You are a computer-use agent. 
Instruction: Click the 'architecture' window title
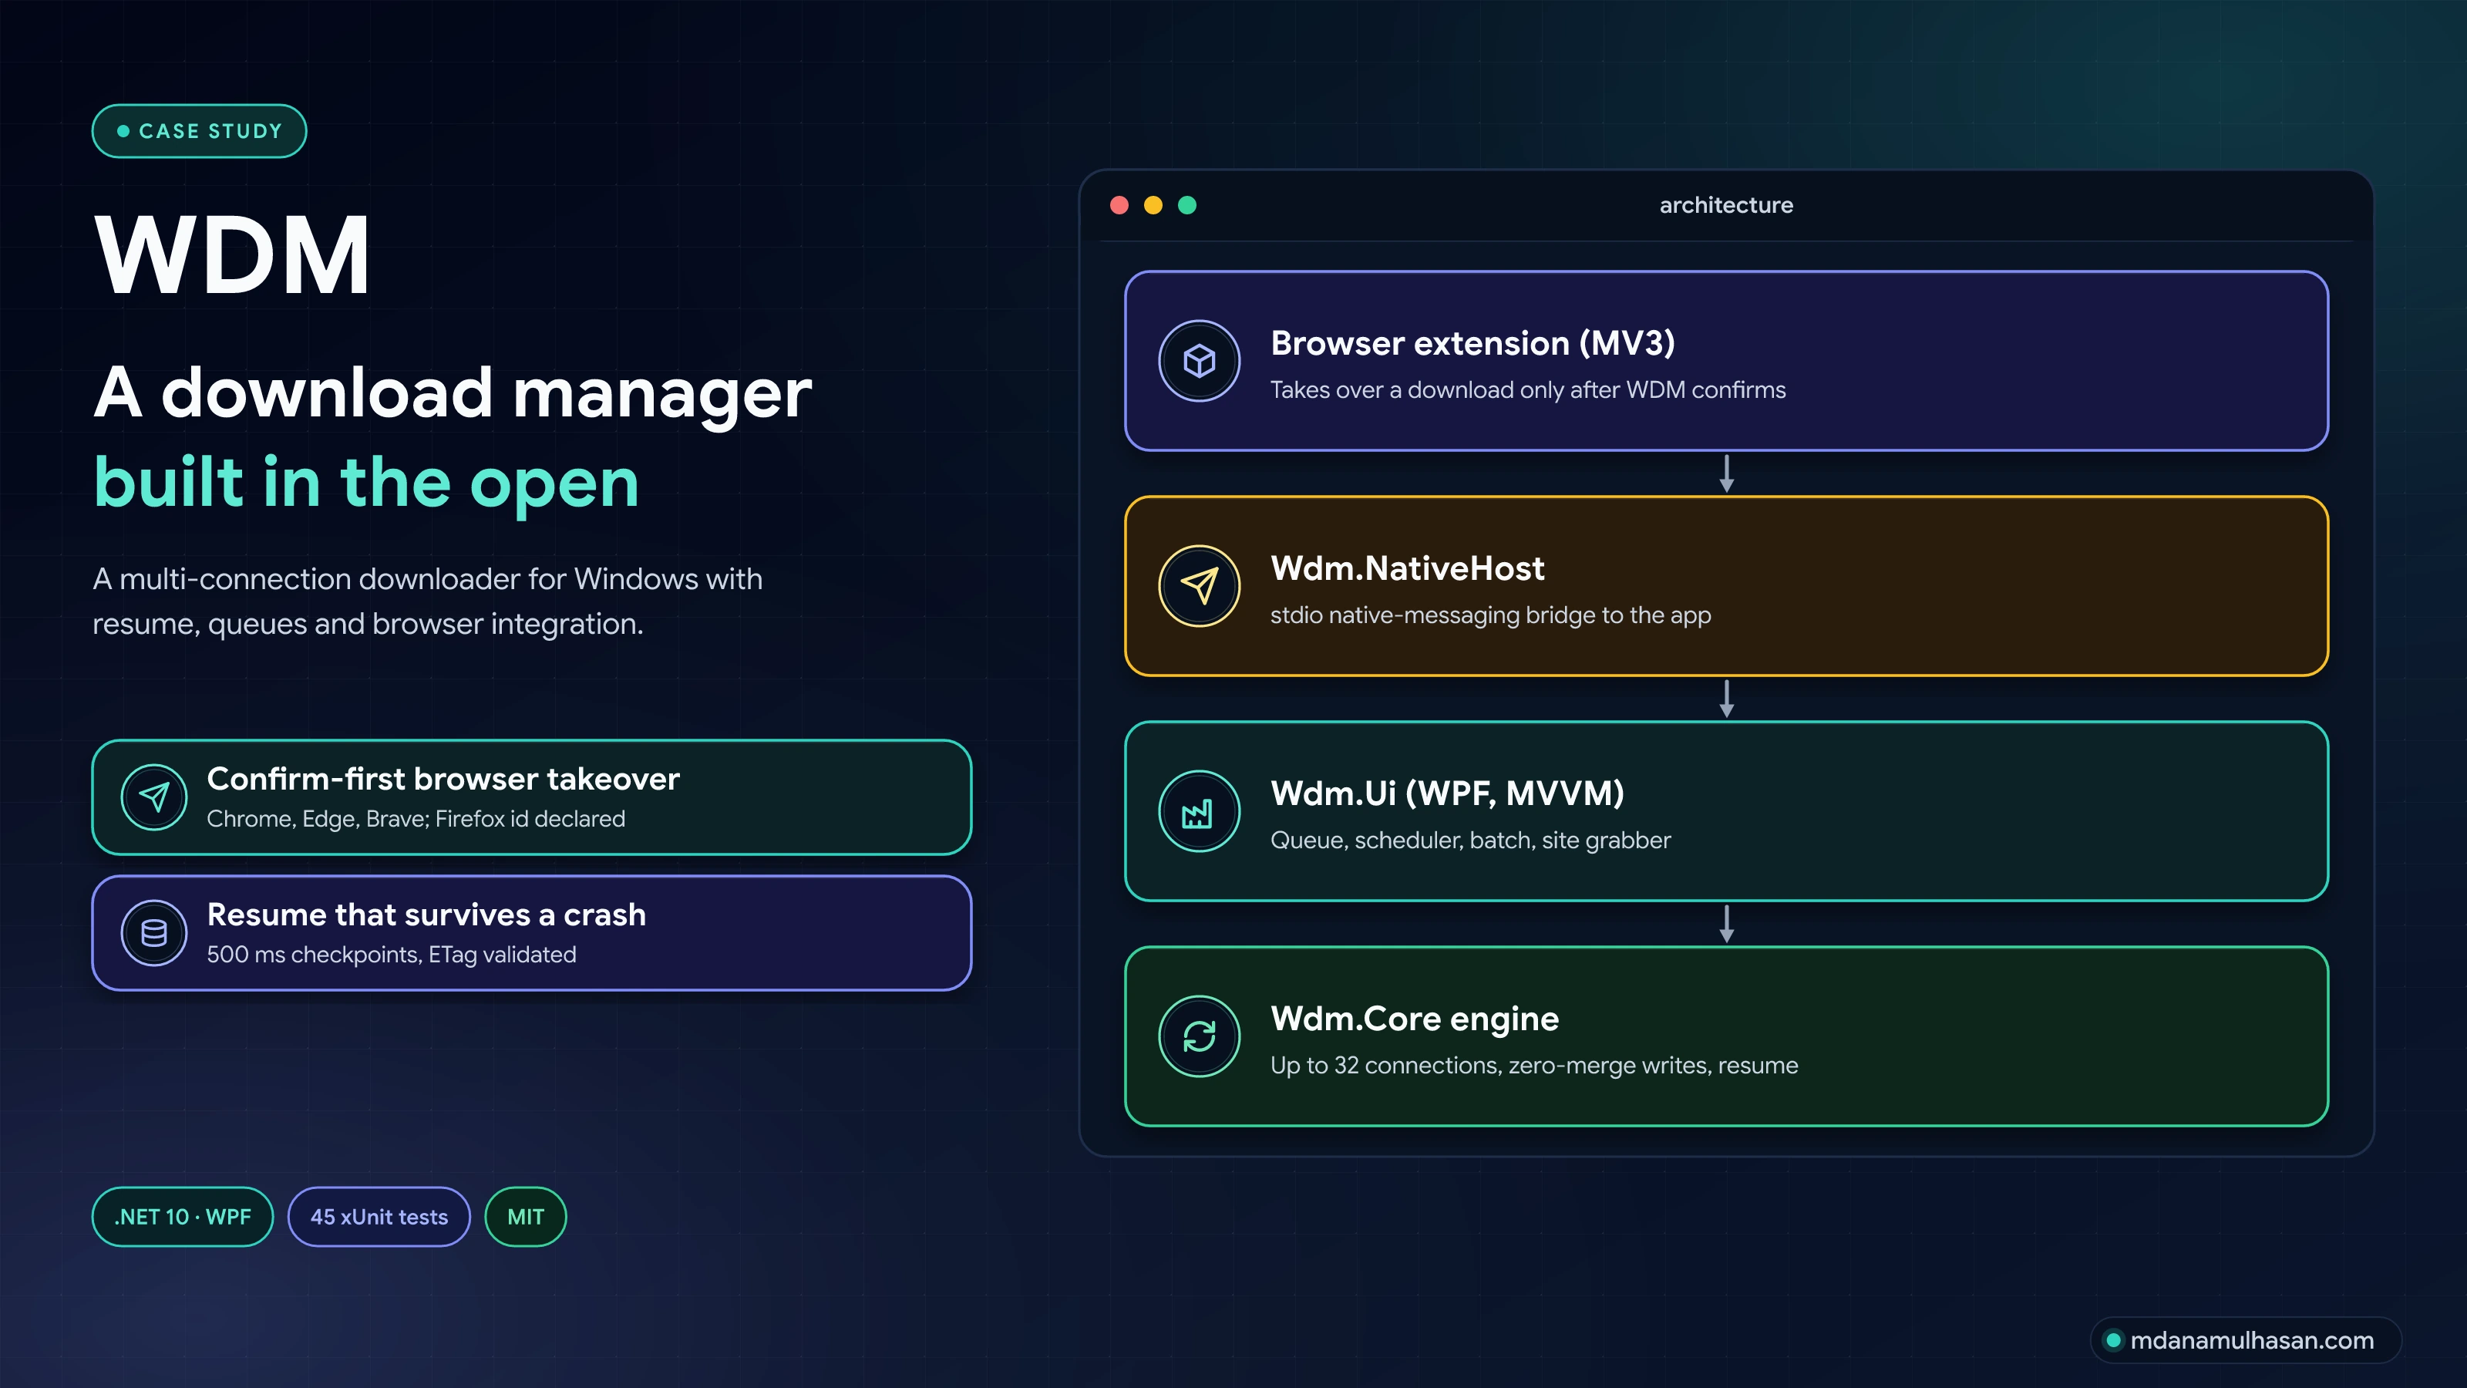pos(1726,205)
